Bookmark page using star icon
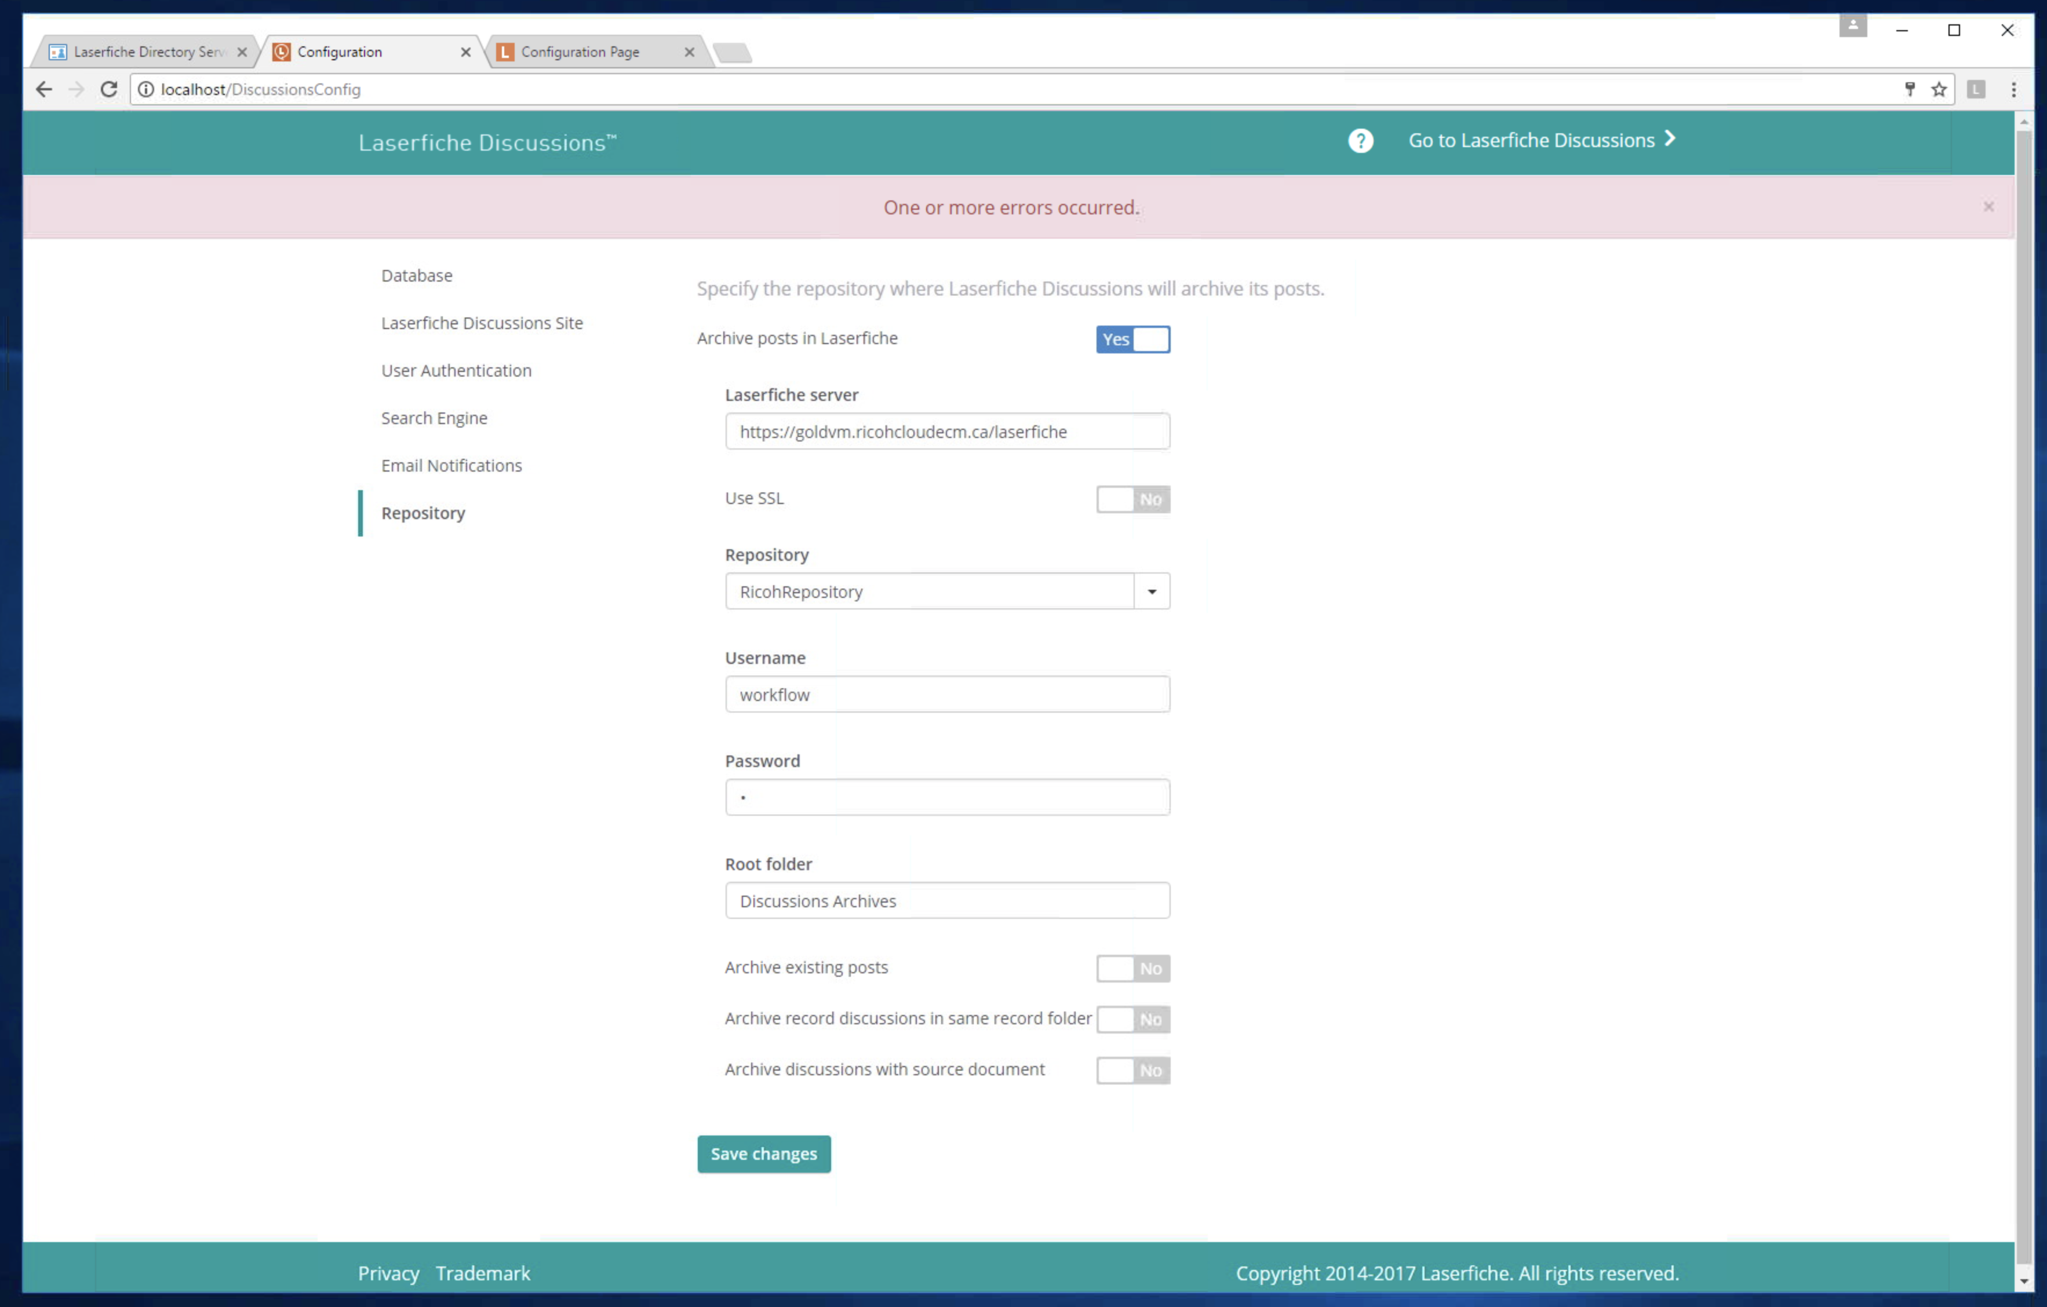 pos(1939,89)
